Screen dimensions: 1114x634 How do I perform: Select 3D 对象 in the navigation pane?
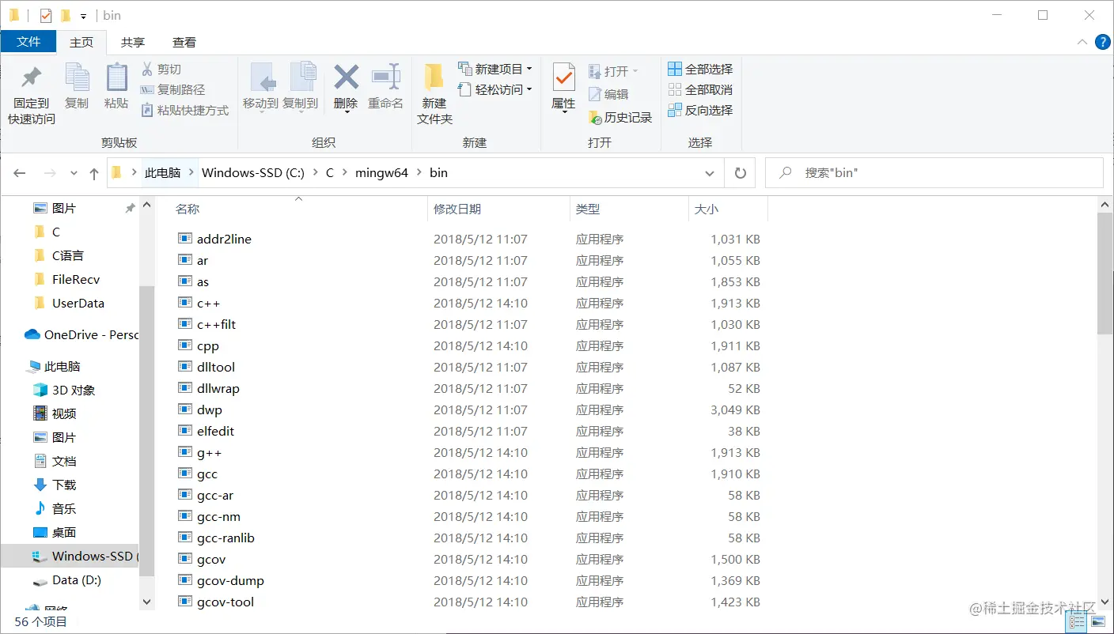point(63,390)
